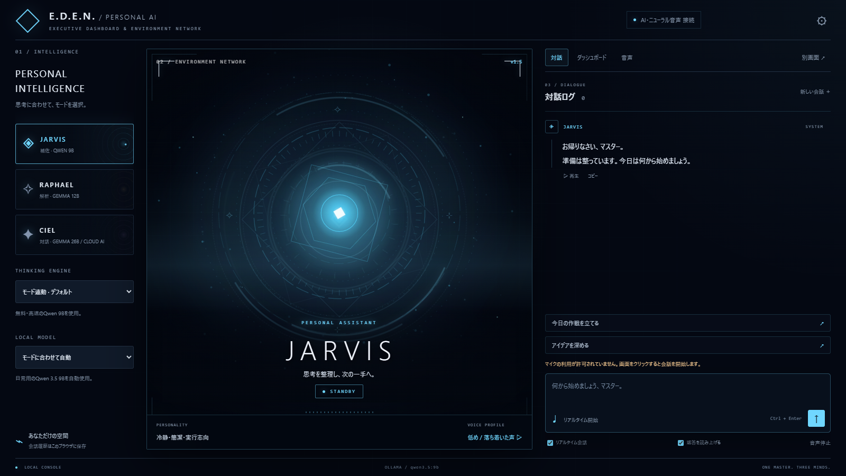Click the E.D.E.N. diamond logo
Screen dimensions: 846x476
click(27, 21)
